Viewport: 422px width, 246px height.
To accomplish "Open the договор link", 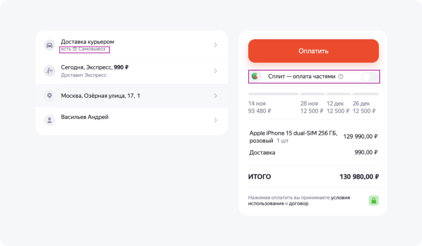I will (x=299, y=204).
